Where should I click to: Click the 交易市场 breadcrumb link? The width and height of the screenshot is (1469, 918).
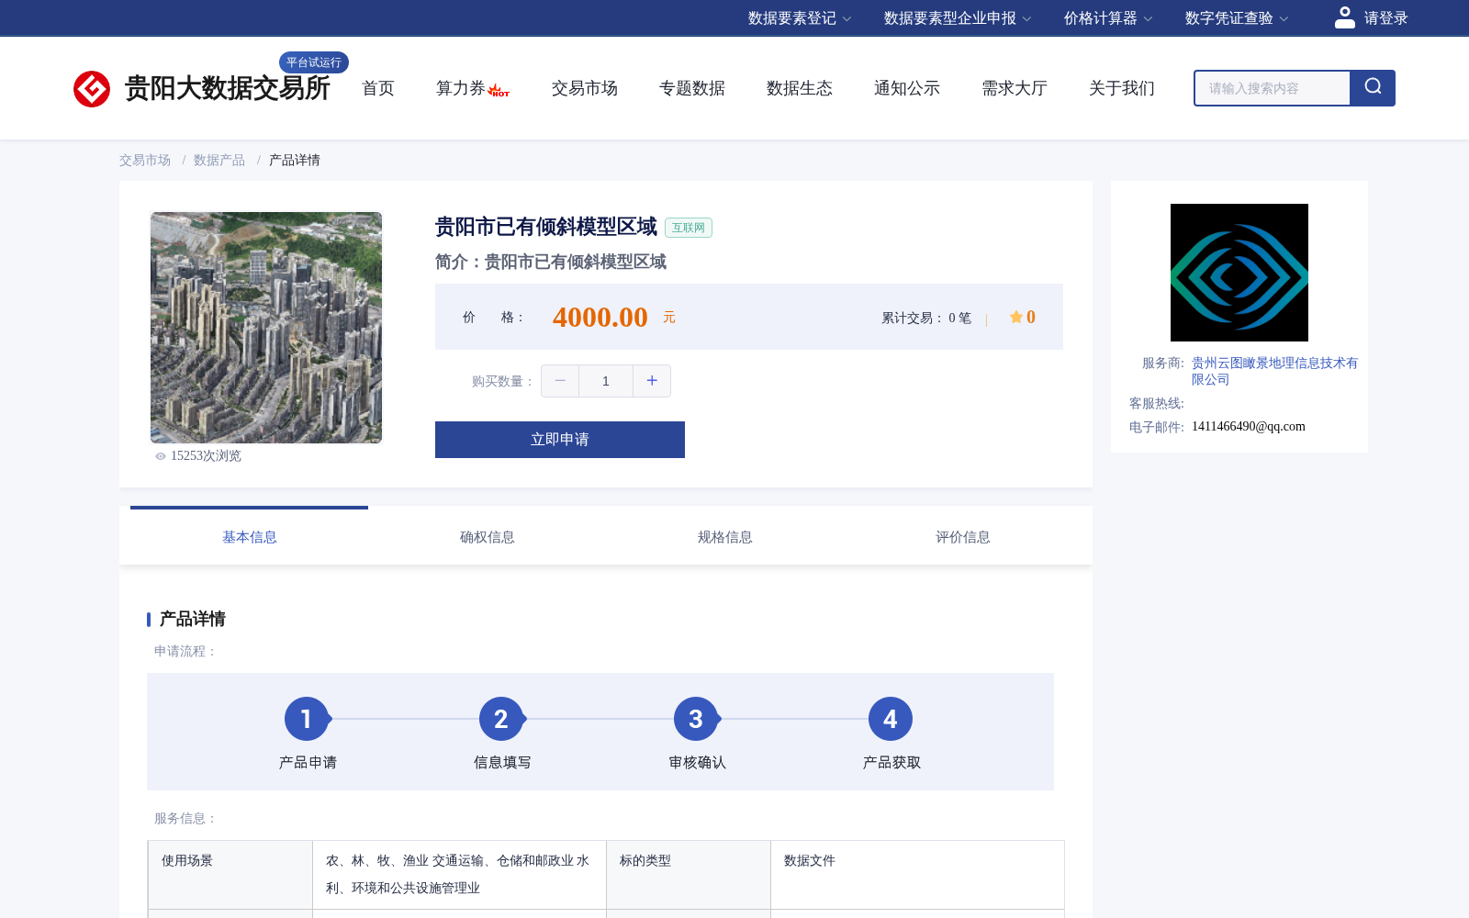(145, 160)
